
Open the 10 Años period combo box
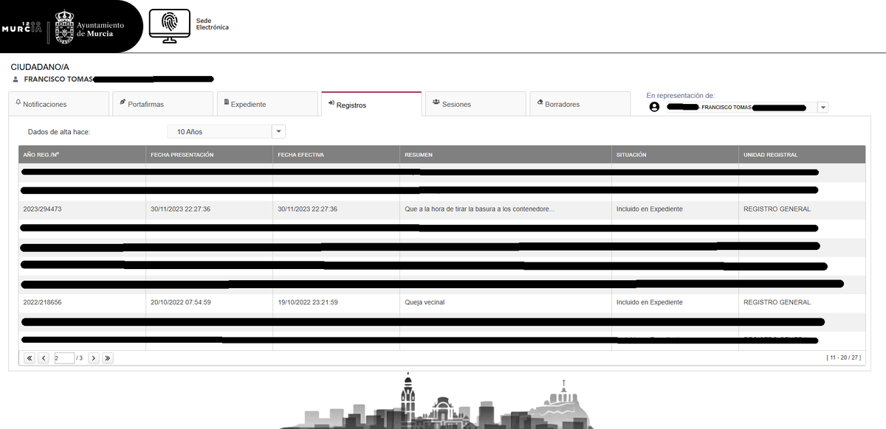point(226,131)
